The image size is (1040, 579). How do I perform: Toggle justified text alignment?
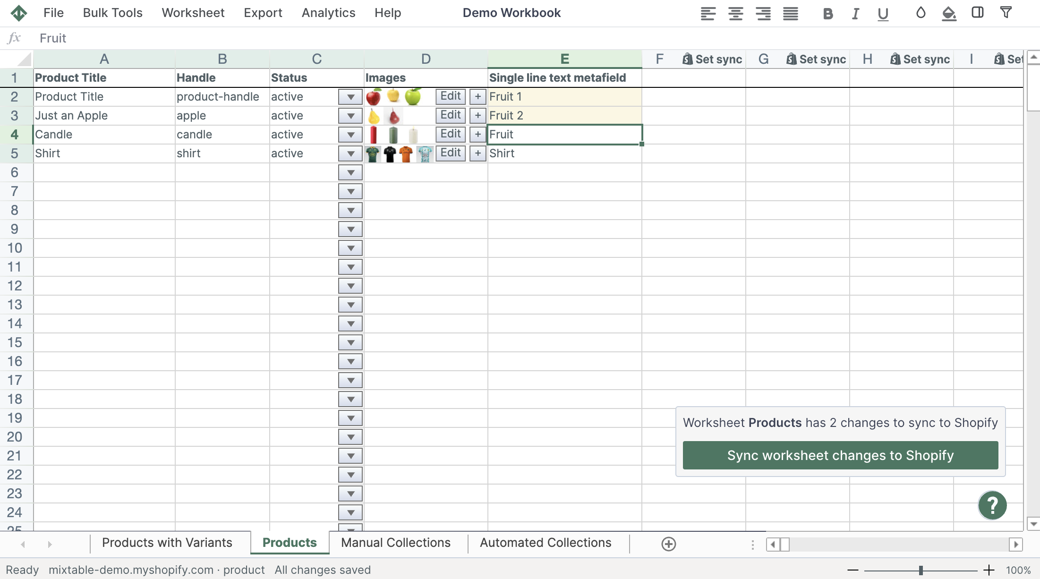(x=790, y=14)
